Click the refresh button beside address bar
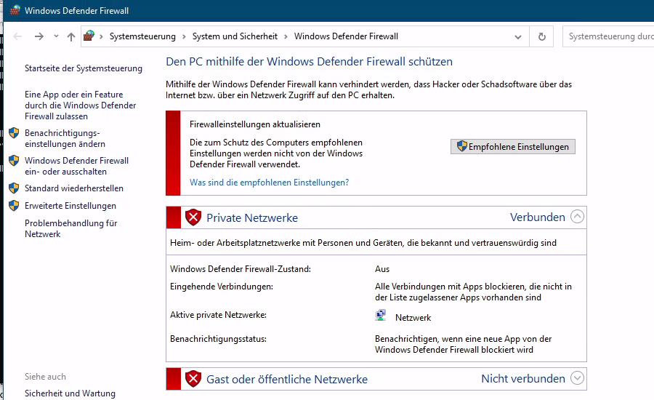654x400 pixels. click(x=541, y=37)
